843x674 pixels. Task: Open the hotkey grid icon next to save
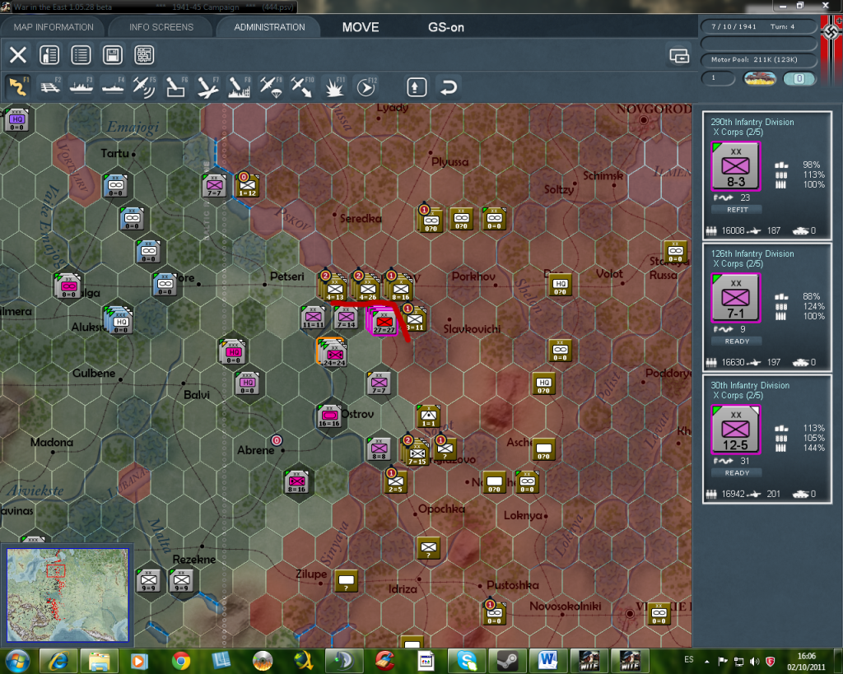tap(144, 55)
